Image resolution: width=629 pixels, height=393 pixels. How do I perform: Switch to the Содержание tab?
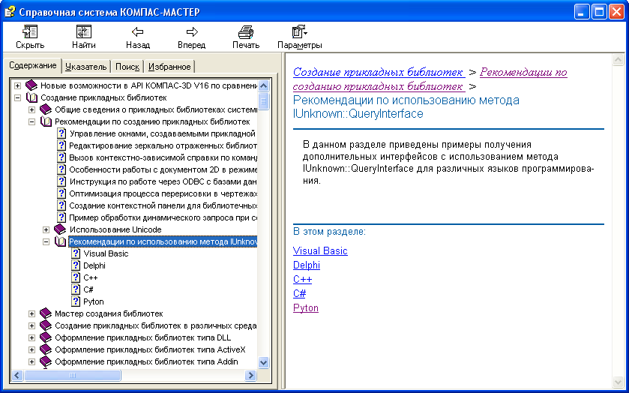[x=33, y=65]
